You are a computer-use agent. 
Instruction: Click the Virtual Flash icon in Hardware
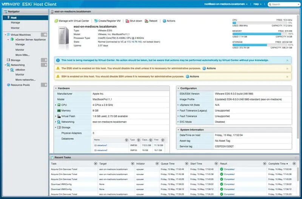tap(59, 116)
